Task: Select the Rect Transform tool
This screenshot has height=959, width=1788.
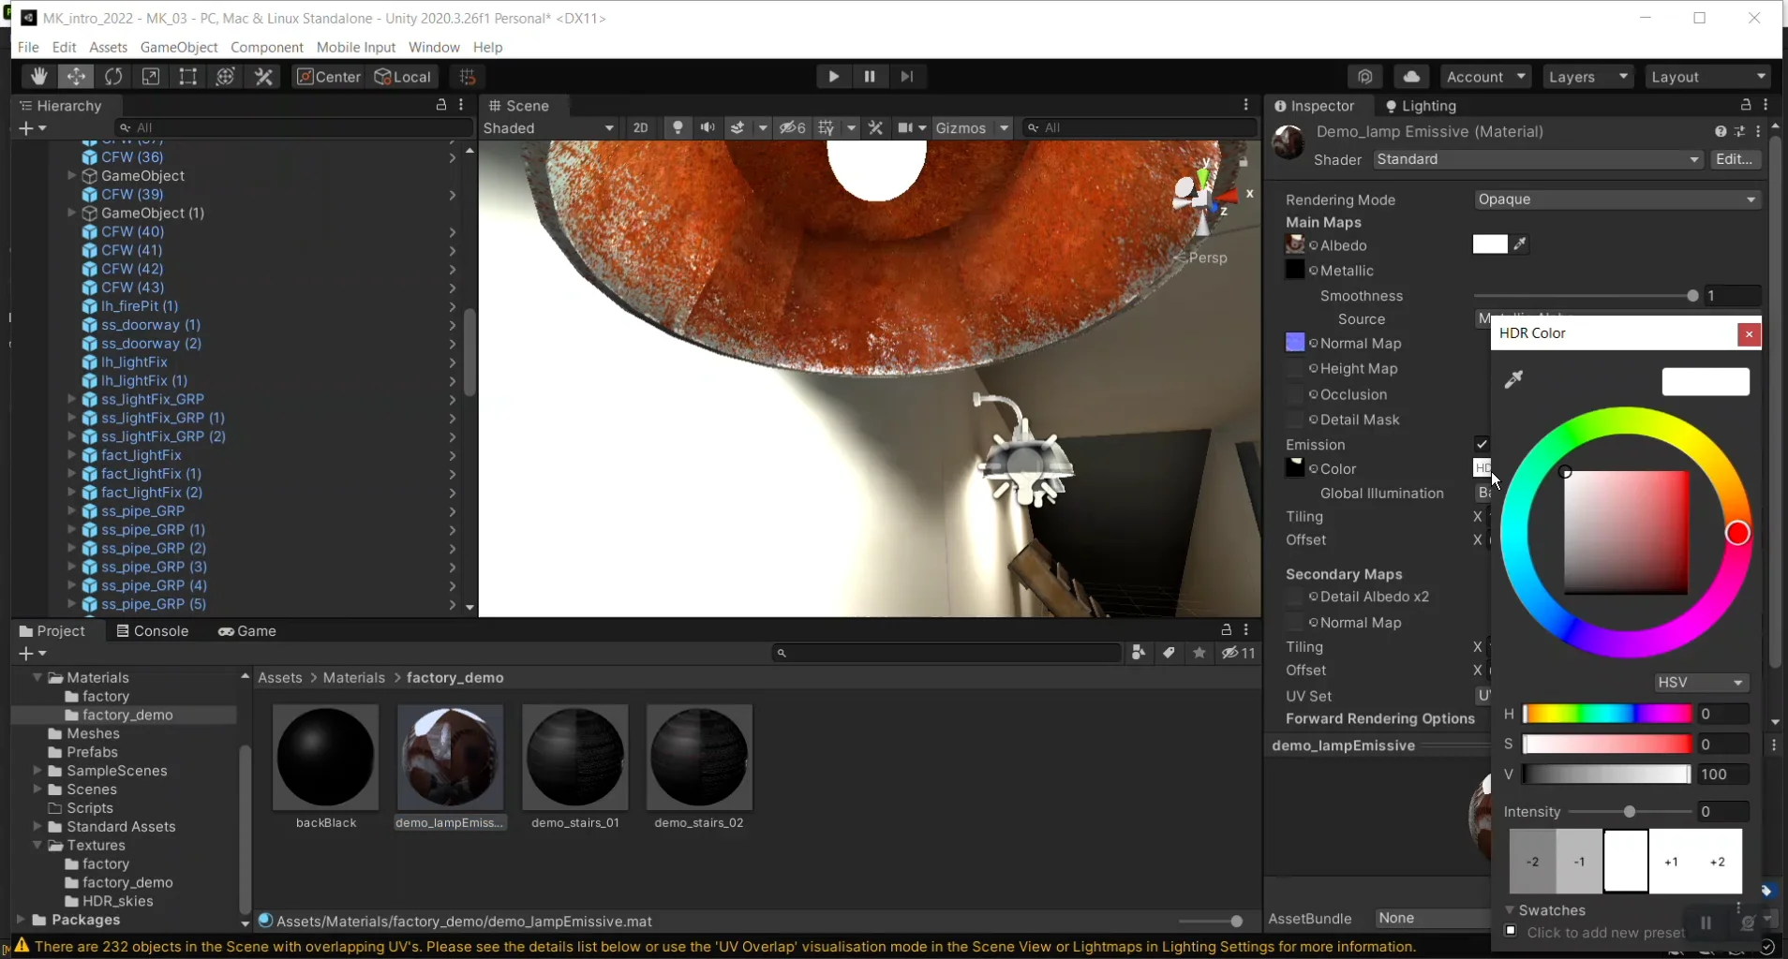Action: coord(188,77)
